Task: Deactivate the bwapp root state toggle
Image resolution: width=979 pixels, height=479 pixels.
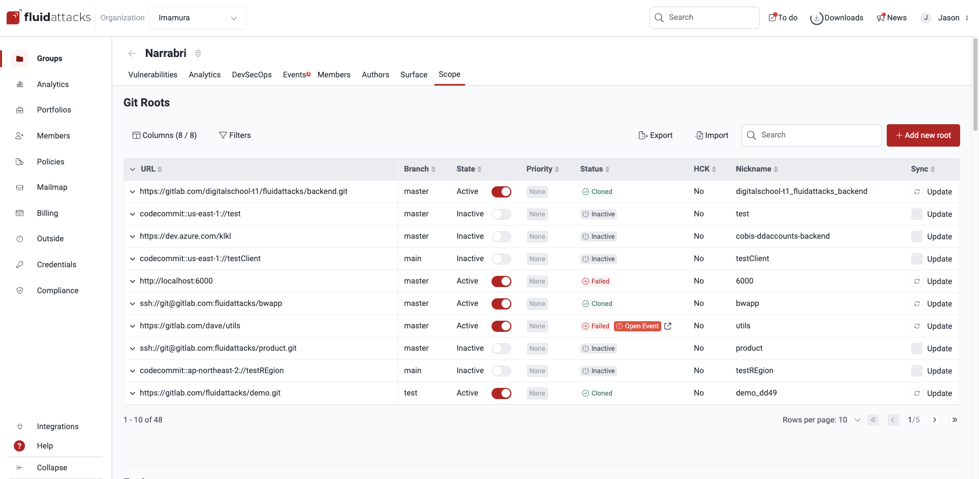Action: pyautogui.click(x=501, y=303)
